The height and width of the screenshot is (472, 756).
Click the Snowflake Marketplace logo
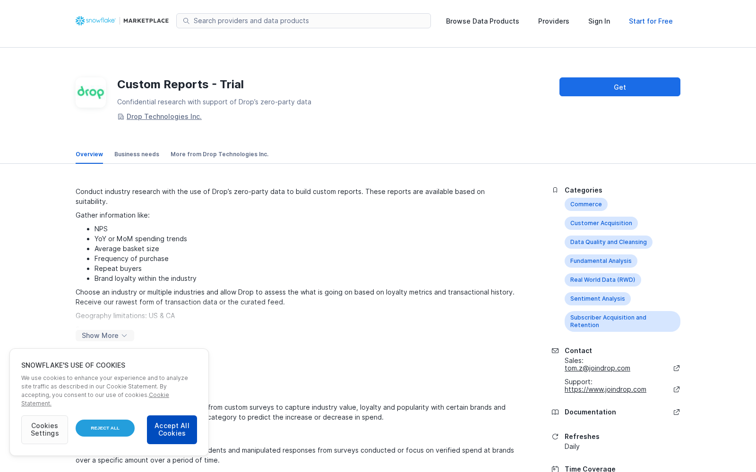click(x=122, y=21)
